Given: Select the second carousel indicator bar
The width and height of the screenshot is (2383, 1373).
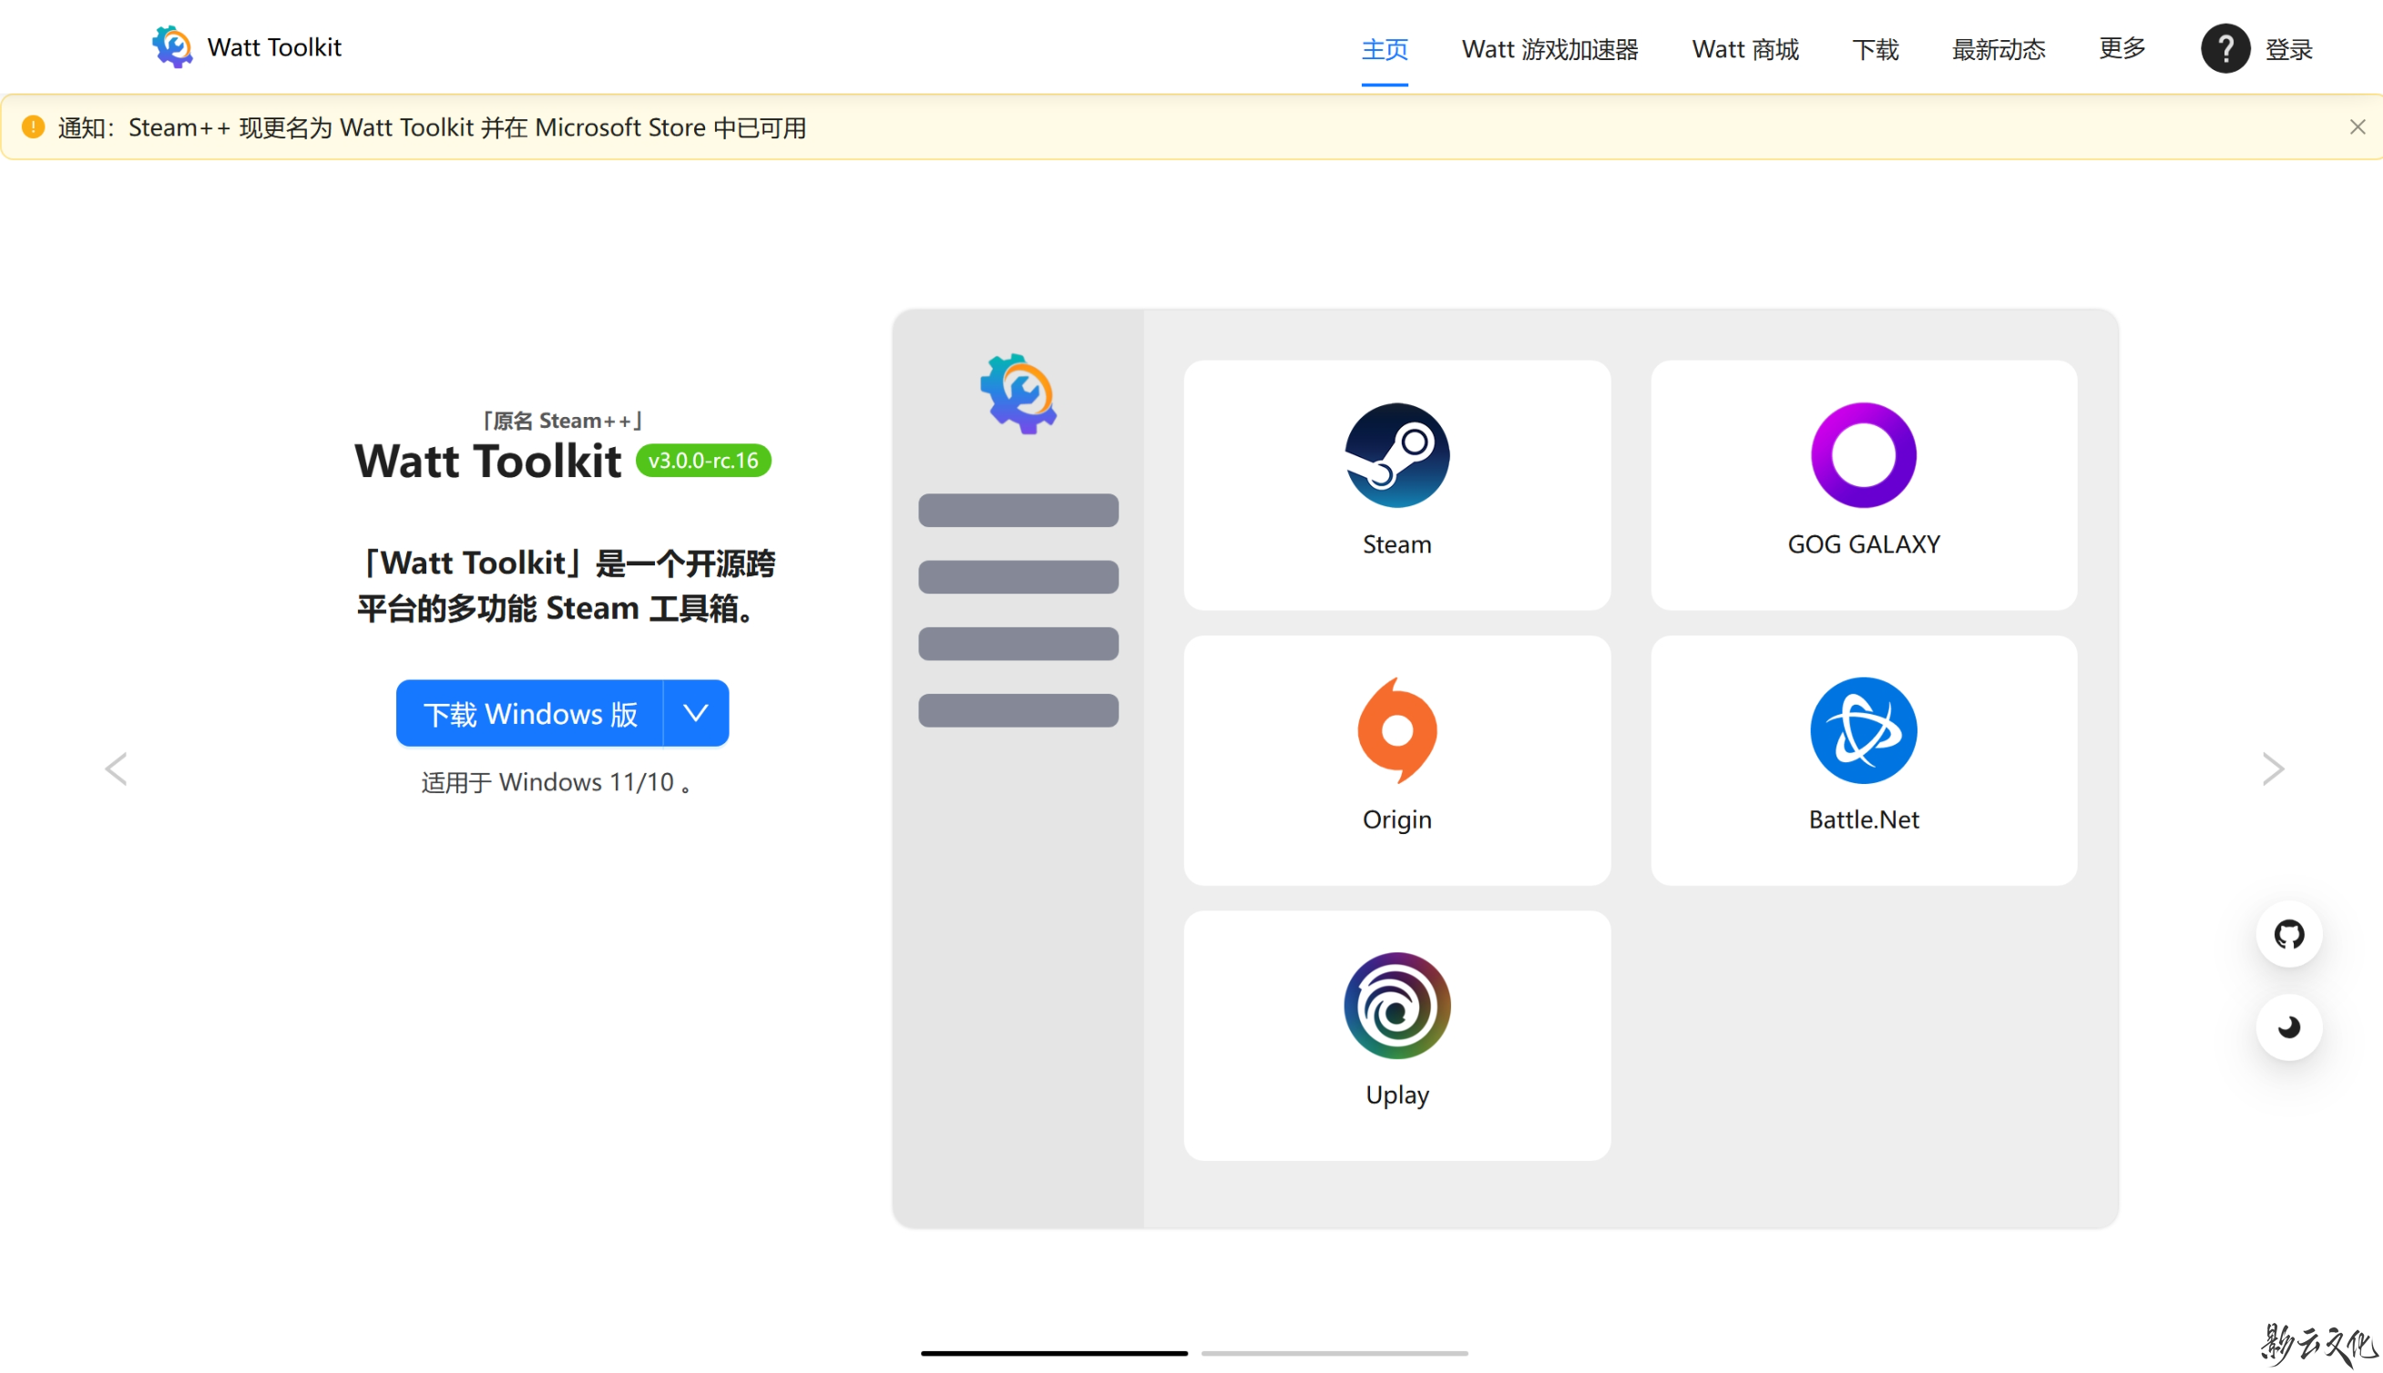Looking at the screenshot, I should [1333, 1352].
